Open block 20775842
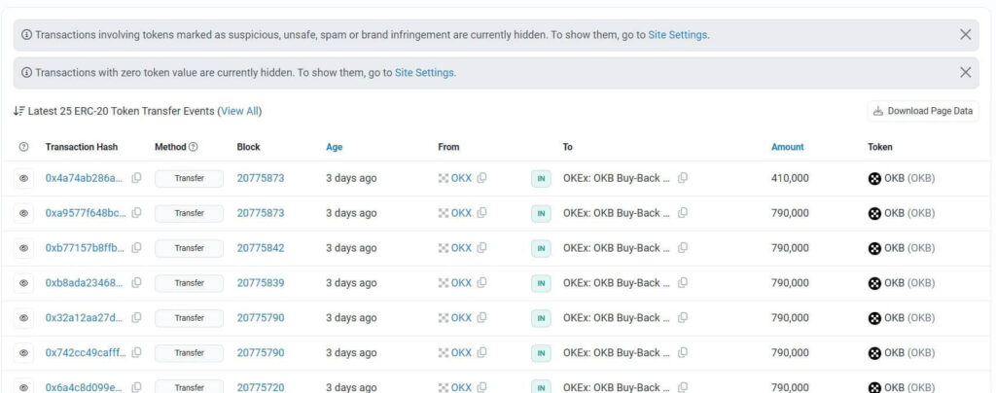Image resolution: width=996 pixels, height=393 pixels. tap(261, 248)
